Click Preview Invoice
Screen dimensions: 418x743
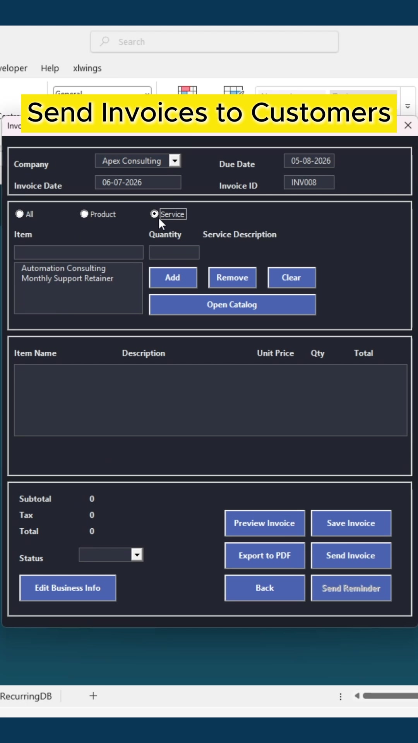click(265, 523)
